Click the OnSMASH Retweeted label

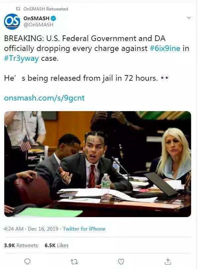(x=46, y=9)
